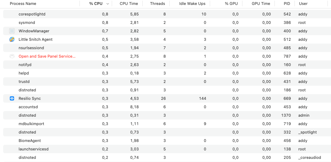Sort the list by PID header
331x162 pixels.
pyautogui.click(x=287, y=4)
